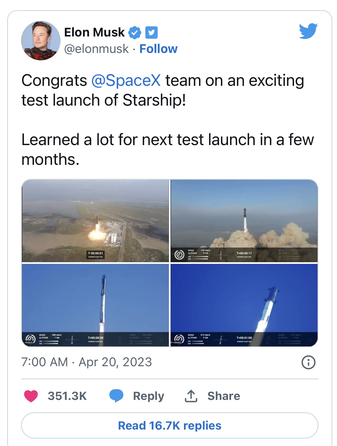The height and width of the screenshot is (446, 337).
Task: Follow the @elonmusk account
Action: (159, 49)
